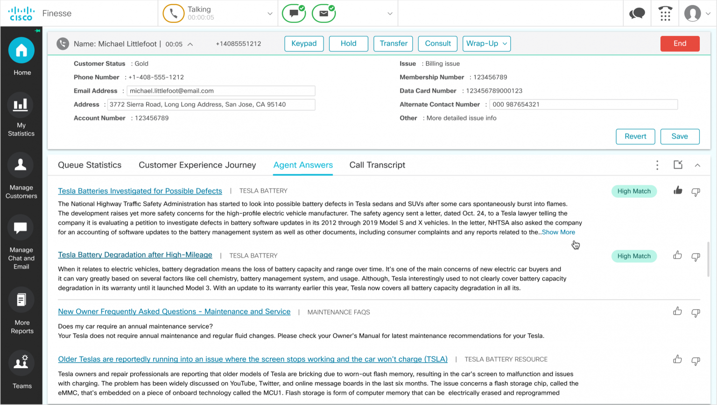Give thumbs up to the Tesla Batteries defects article
Viewport: 717px width, 405px height.
point(678,191)
